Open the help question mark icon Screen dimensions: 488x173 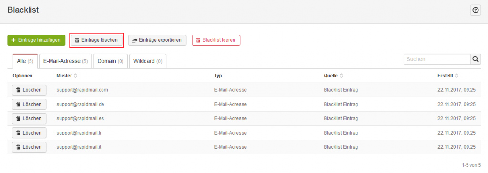(475, 10)
